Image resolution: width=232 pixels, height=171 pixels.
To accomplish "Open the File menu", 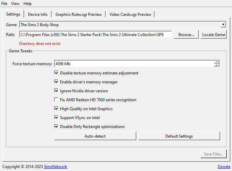I will coord(4,4).
